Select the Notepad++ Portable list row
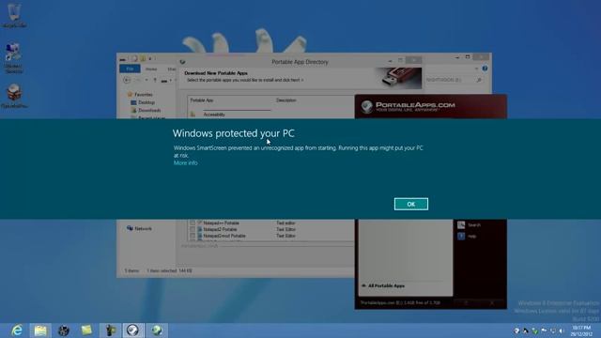Image resolution: width=601 pixels, height=338 pixels. click(x=270, y=223)
